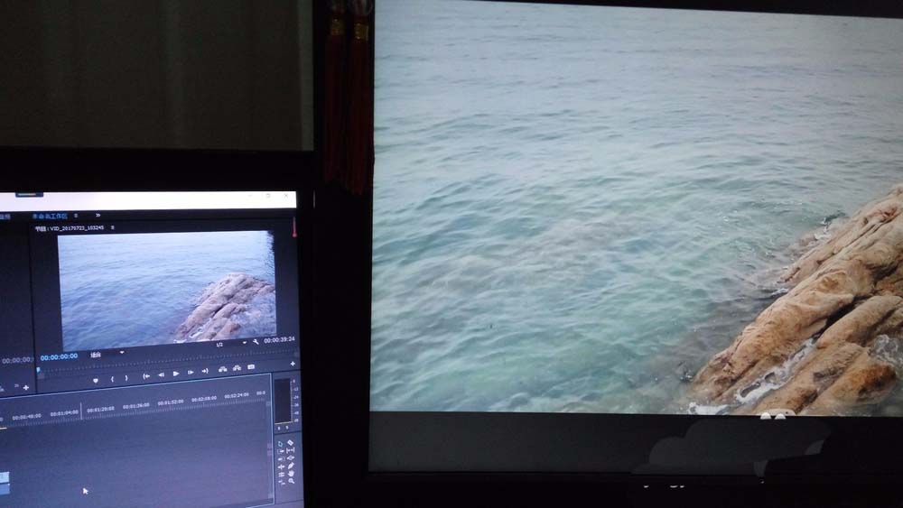The width and height of the screenshot is (903, 508).
Task: Open the Program monitor button editor plus
Action: (x=293, y=364)
